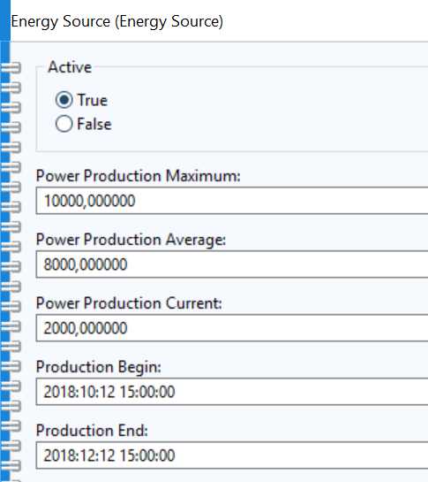The image size is (428, 482).
Task: Click the spiral binding ring beside Production End
Action: (x=11, y=426)
